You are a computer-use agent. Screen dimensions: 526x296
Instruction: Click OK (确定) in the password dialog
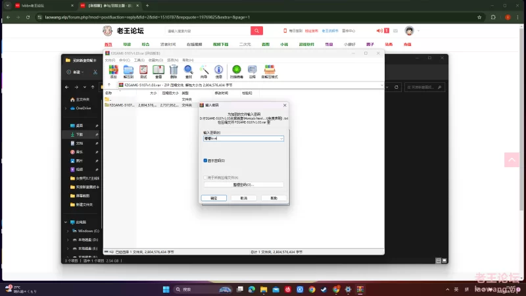[x=214, y=198]
